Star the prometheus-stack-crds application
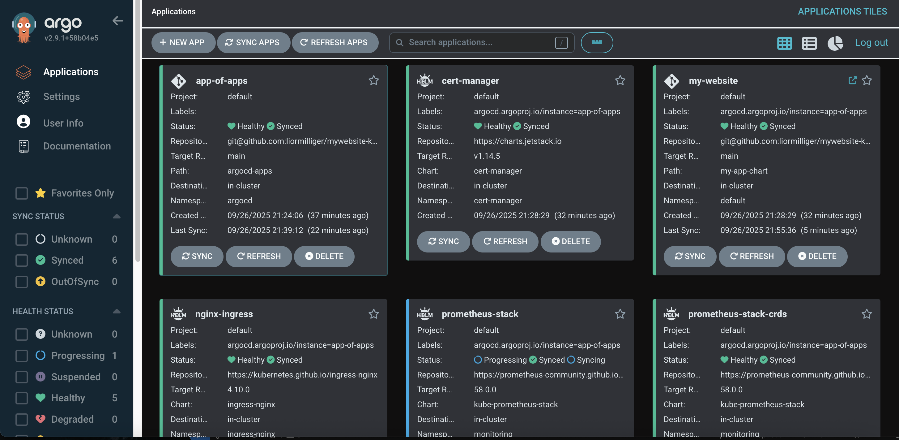The image size is (899, 440). pos(867,314)
